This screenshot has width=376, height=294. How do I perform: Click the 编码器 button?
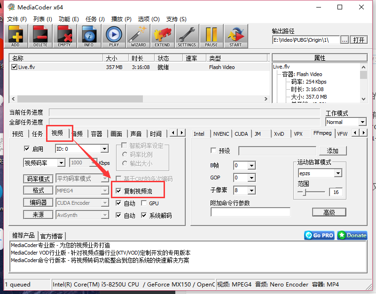38,203
